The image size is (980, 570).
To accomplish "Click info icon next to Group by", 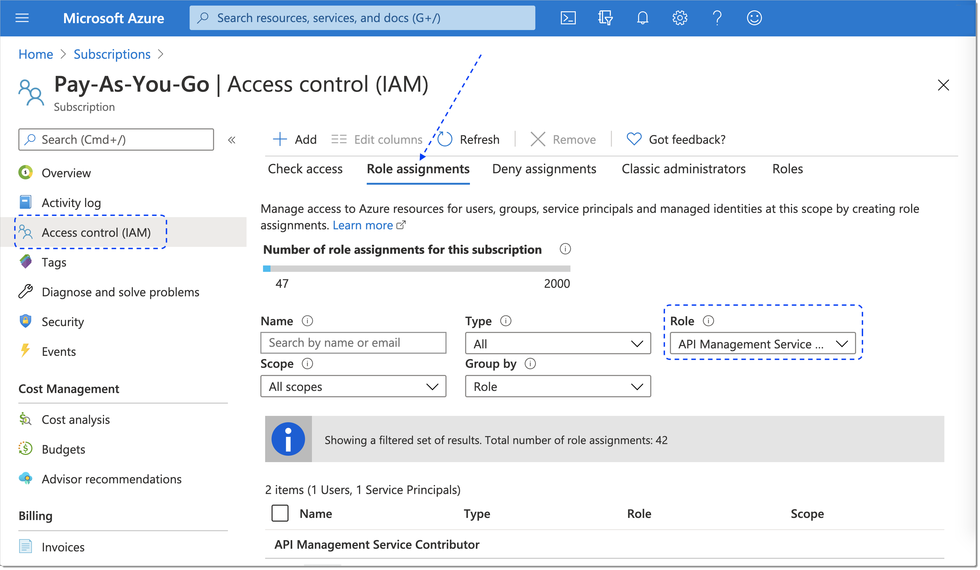I will [530, 364].
